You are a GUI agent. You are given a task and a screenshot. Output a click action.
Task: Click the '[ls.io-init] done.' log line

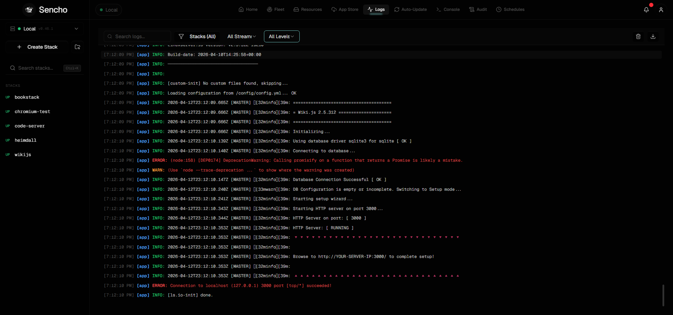(x=381, y=295)
